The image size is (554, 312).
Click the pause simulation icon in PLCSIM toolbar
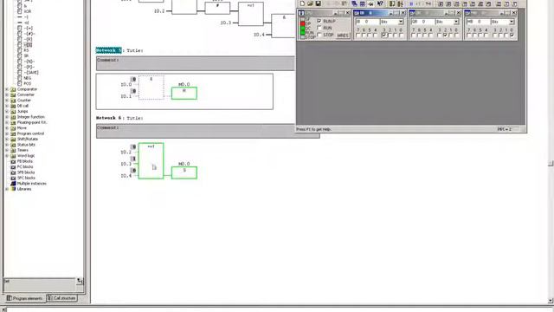(x=411, y=3)
